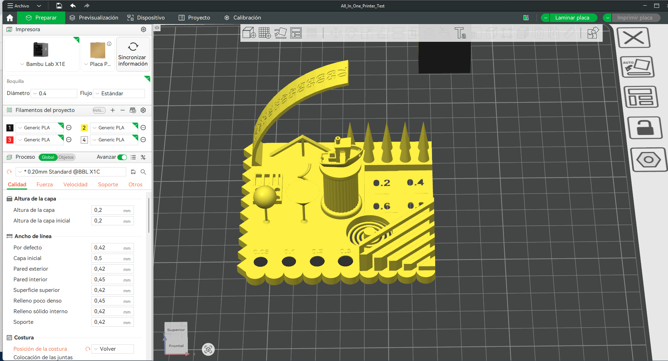This screenshot has width=668, height=361.
Task: Select the Move tool in the toolbar
Action: tap(336, 33)
